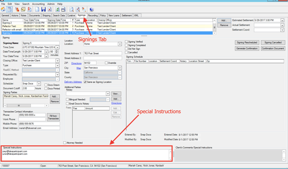Open the Time Zone dropdown

point(57,47)
